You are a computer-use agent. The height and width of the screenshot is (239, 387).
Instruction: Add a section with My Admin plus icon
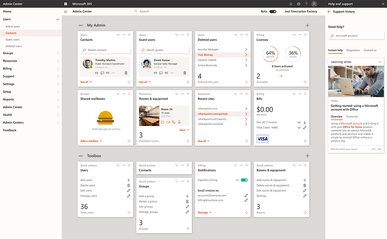(x=307, y=25)
